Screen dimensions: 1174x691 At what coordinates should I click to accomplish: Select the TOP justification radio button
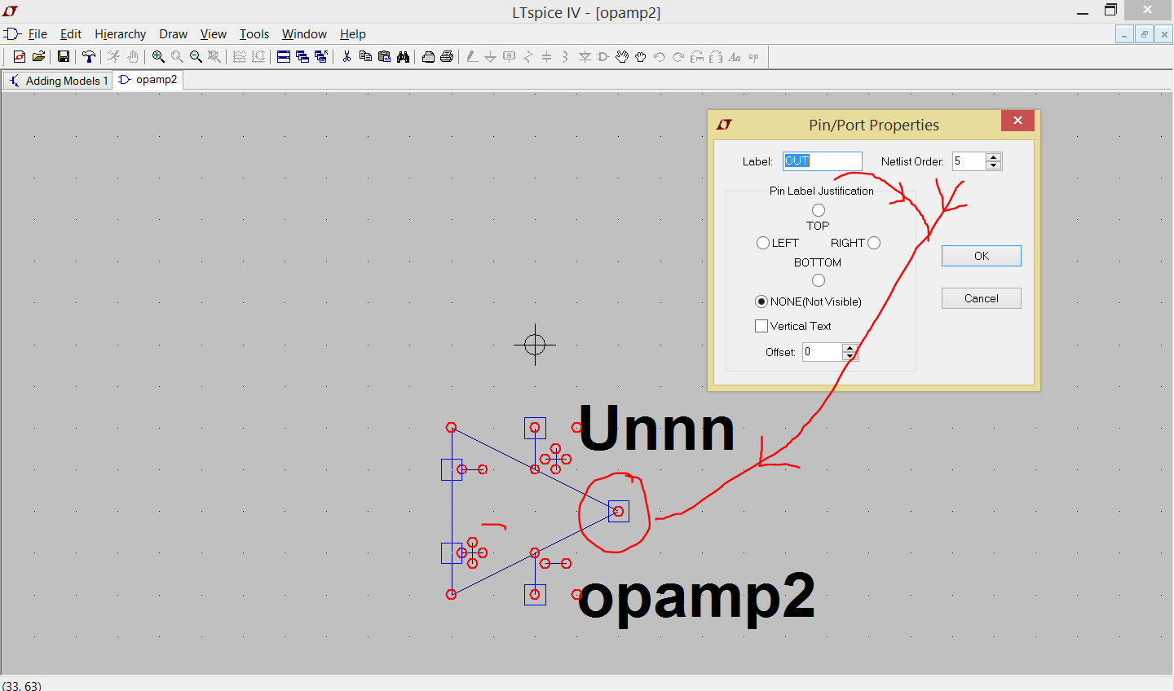point(819,210)
